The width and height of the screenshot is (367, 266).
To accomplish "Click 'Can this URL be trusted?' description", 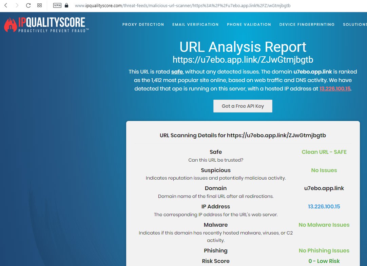I will click(216, 160).
